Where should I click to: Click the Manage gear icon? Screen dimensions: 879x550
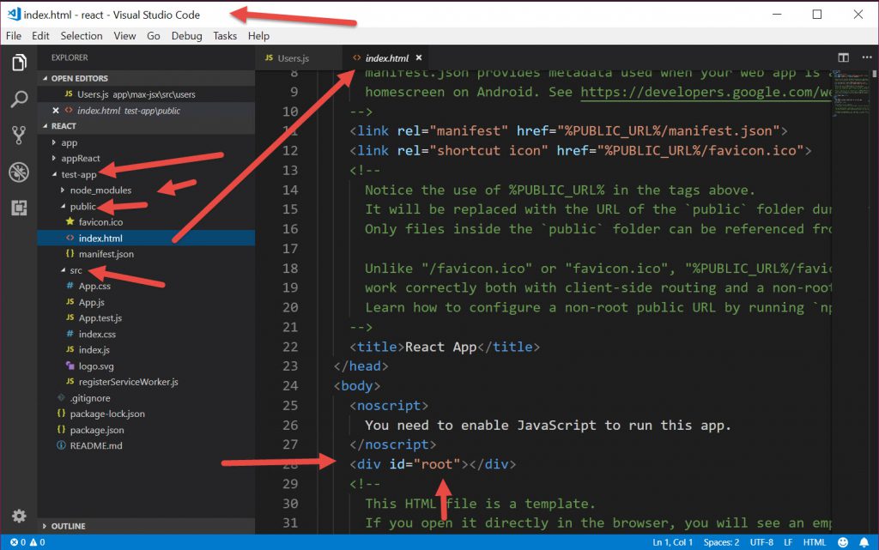coord(18,517)
